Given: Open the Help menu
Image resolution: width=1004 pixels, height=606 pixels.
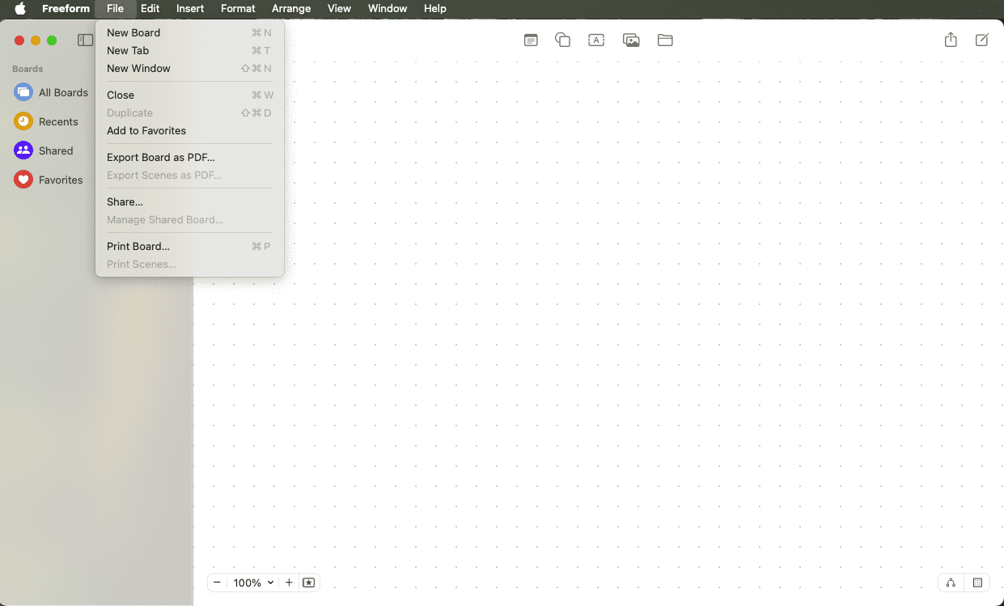Looking at the screenshot, I should [x=434, y=8].
